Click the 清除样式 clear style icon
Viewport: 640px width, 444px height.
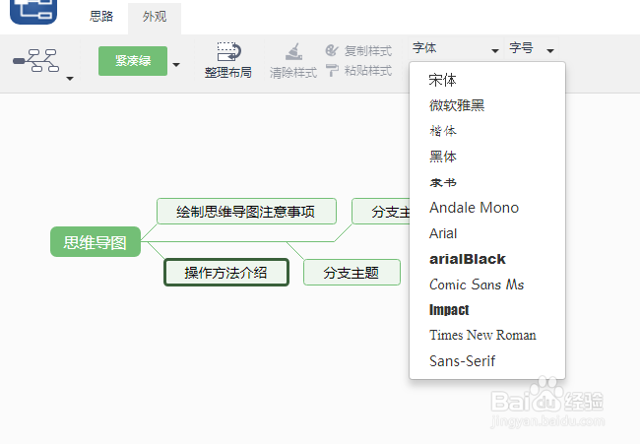pos(293,51)
